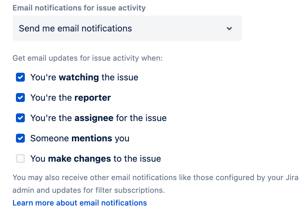Open "Learn more about email notifications"
This screenshot has width=307, height=209.
79,203
